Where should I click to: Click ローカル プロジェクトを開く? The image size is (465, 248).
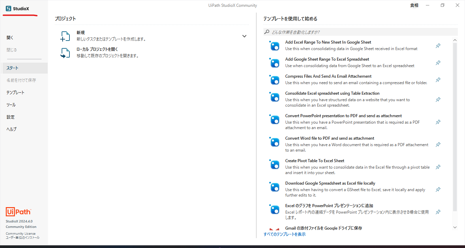point(97,49)
